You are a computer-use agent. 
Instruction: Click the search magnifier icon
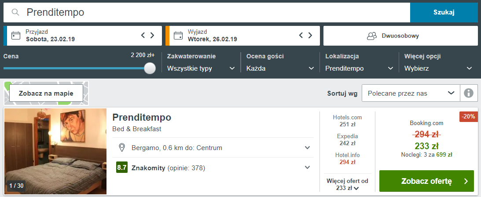click(16, 12)
